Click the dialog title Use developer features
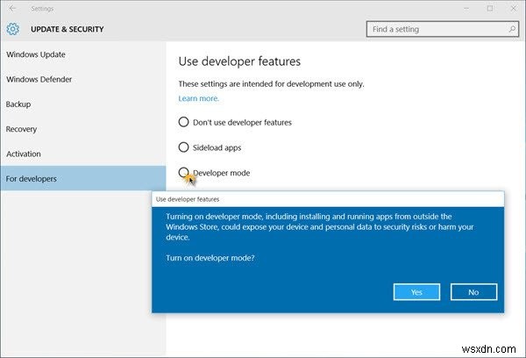This screenshot has height=358, width=526. (x=188, y=199)
